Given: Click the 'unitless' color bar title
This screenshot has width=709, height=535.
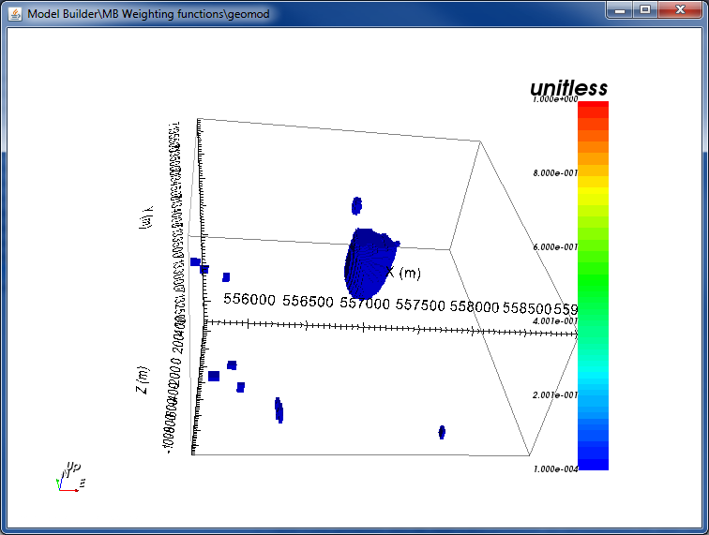Looking at the screenshot, I should click(x=569, y=88).
